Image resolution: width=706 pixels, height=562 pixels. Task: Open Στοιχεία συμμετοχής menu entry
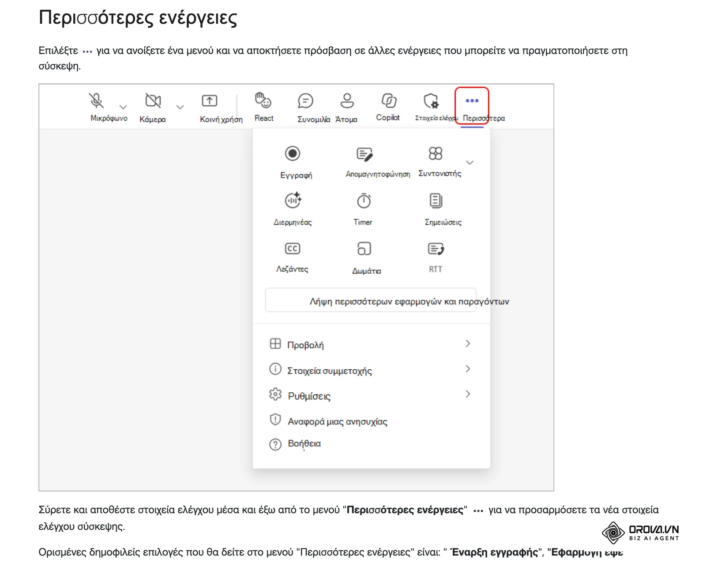click(371, 369)
